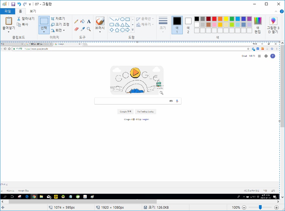Click the Google search box in canvas
Viewport: 285px width, 211px height.
(x=138, y=101)
